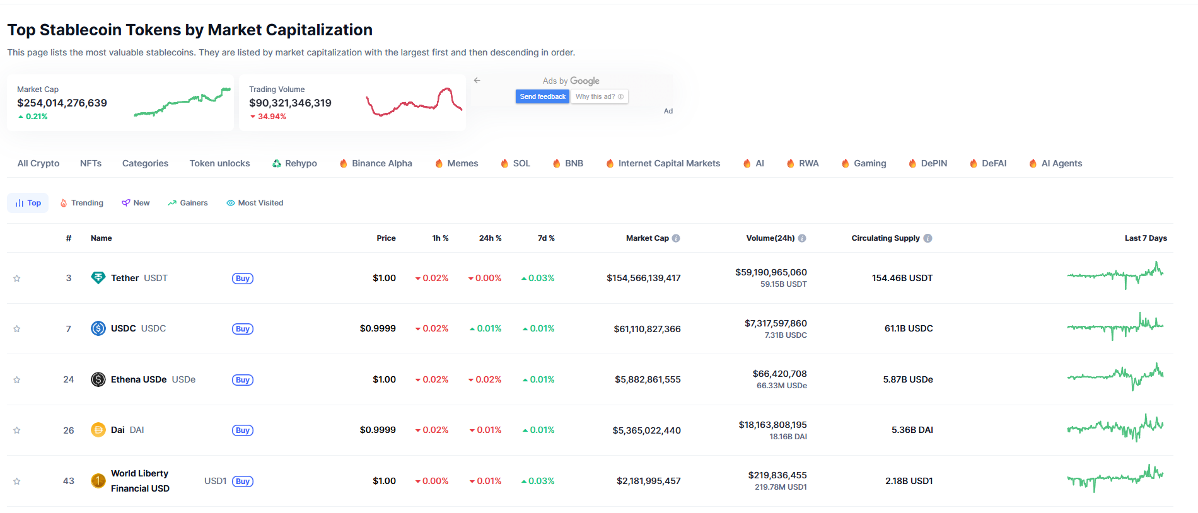Click the Send feedback ad button

pyautogui.click(x=542, y=96)
